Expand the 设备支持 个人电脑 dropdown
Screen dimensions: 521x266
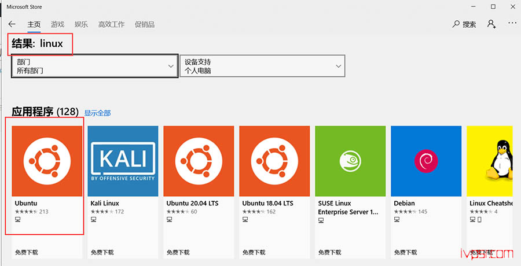[262, 66]
